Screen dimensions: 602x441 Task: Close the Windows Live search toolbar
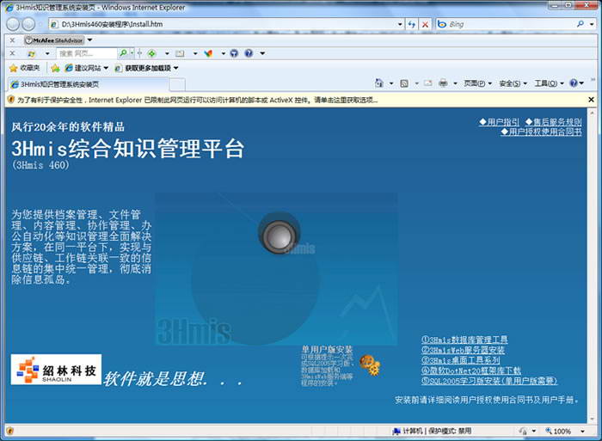12,53
